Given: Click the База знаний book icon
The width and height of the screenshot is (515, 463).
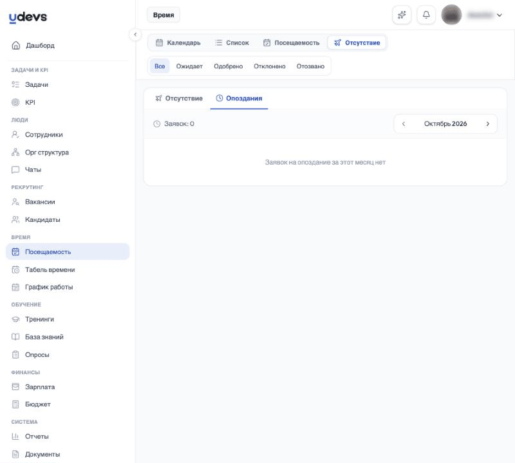Looking at the screenshot, I should [x=15, y=337].
